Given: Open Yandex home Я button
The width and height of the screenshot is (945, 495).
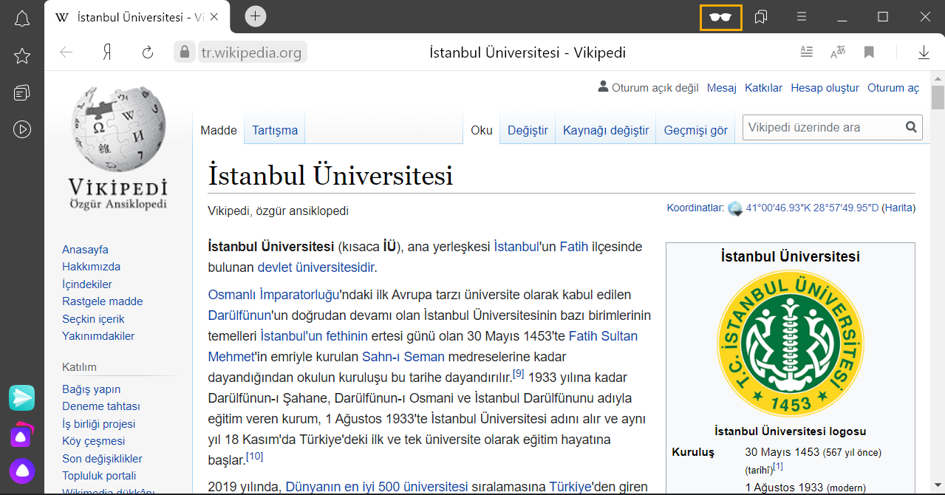Looking at the screenshot, I should 107,52.
